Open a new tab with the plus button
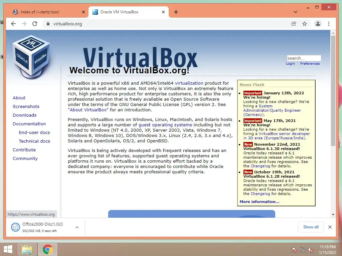342x256 pixels. 176,12
